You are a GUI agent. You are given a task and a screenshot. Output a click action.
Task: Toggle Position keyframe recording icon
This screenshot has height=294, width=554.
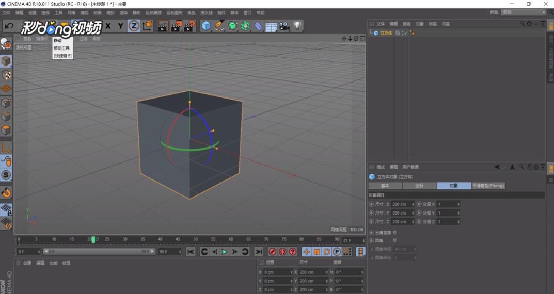(306, 252)
